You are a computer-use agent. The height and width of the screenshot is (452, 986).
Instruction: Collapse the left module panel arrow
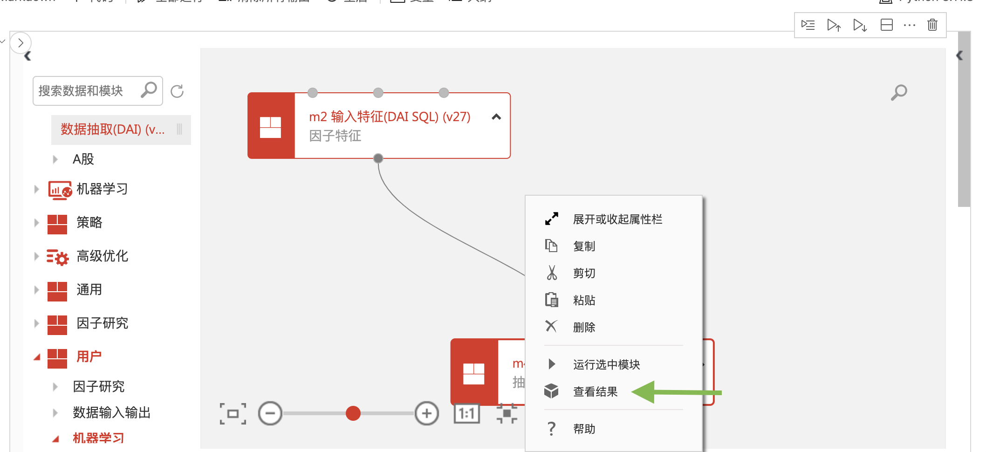[27, 56]
